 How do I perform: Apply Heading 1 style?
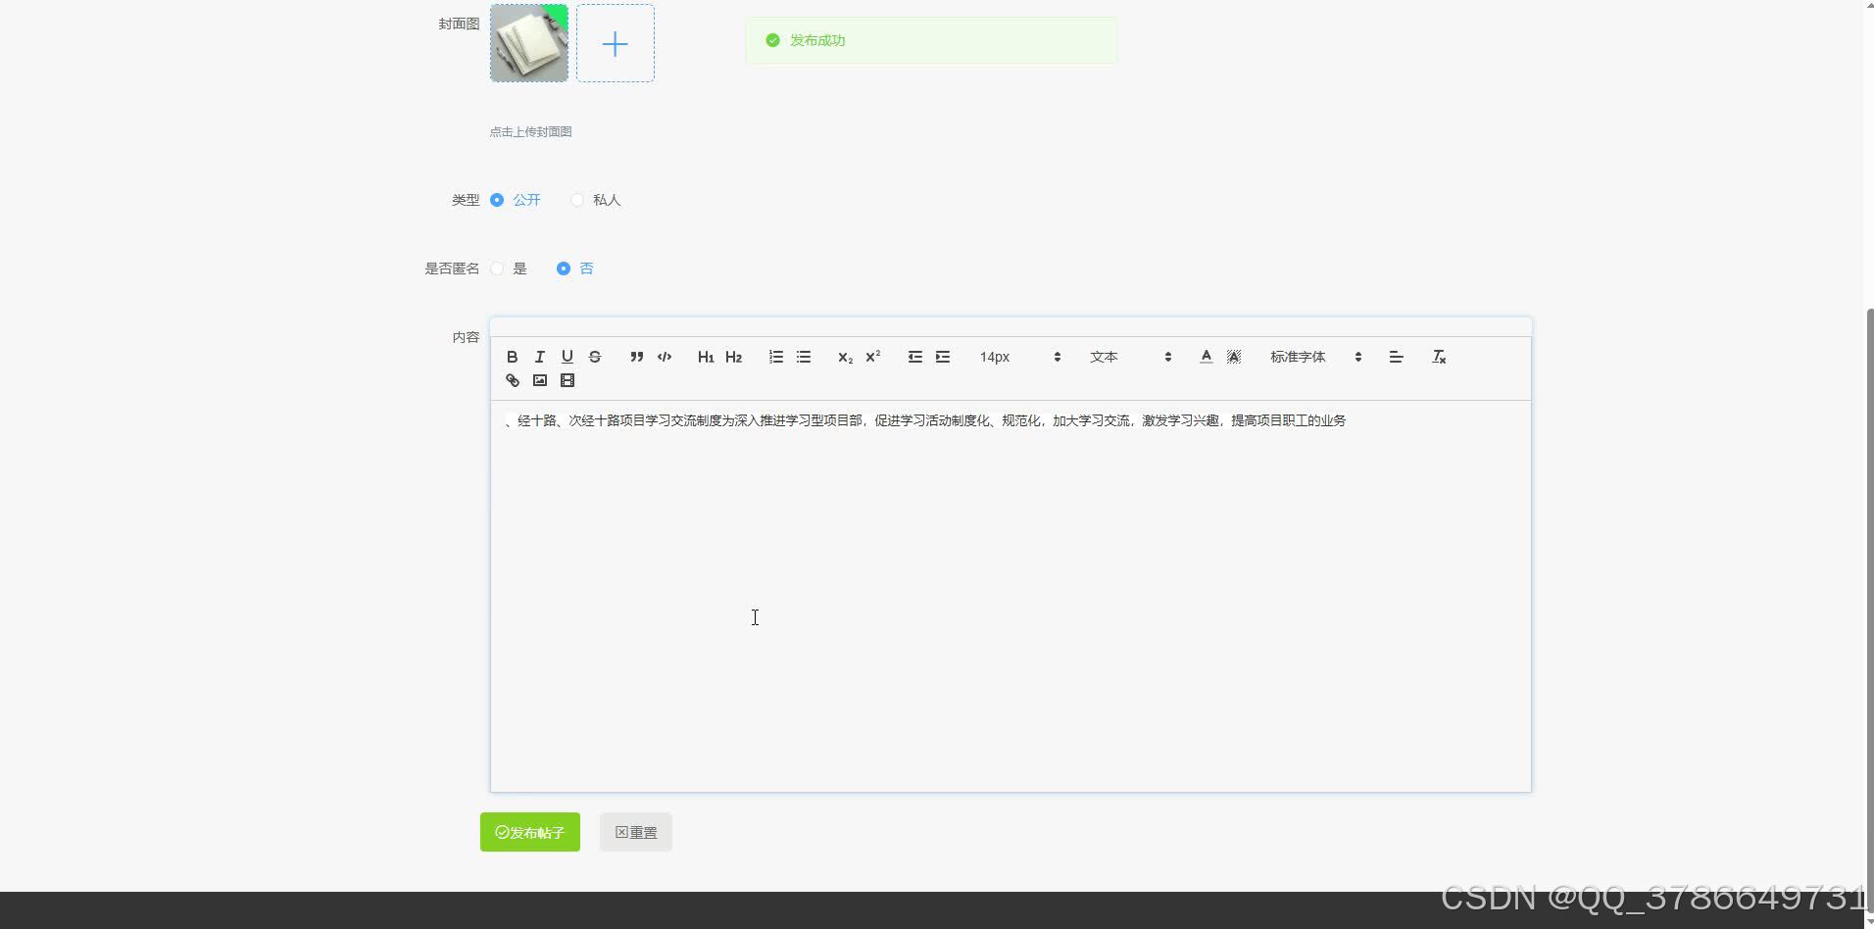(706, 357)
